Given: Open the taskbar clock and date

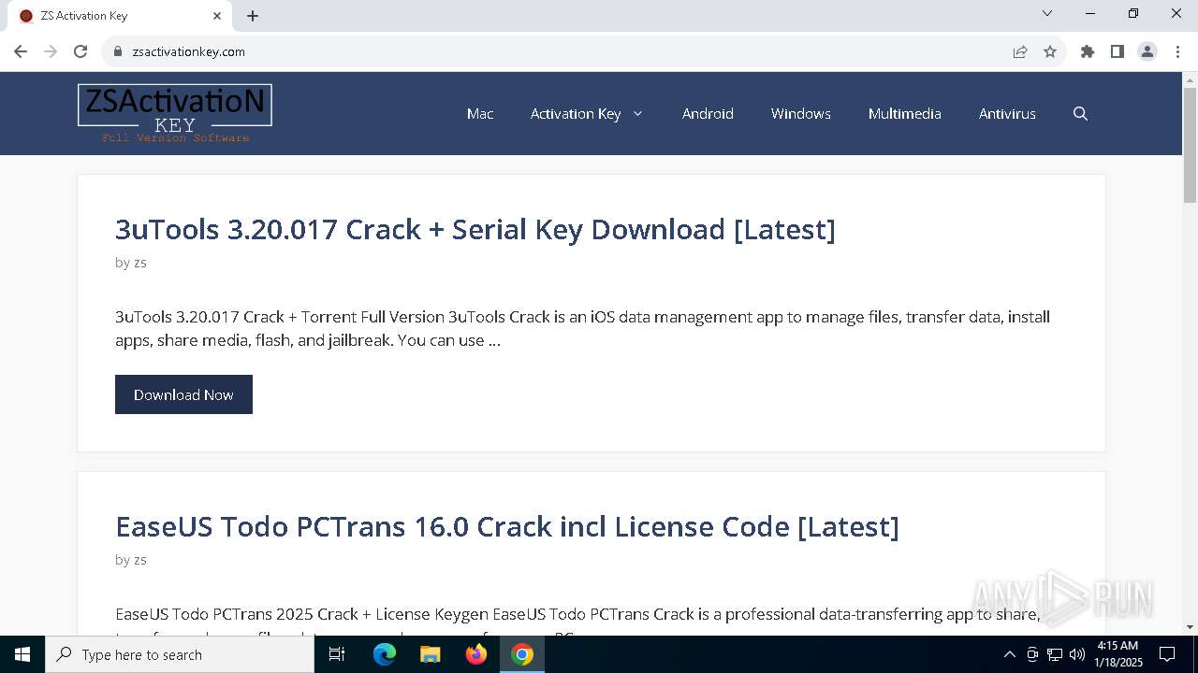Looking at the screenshot, I should tap(1118, 654).
